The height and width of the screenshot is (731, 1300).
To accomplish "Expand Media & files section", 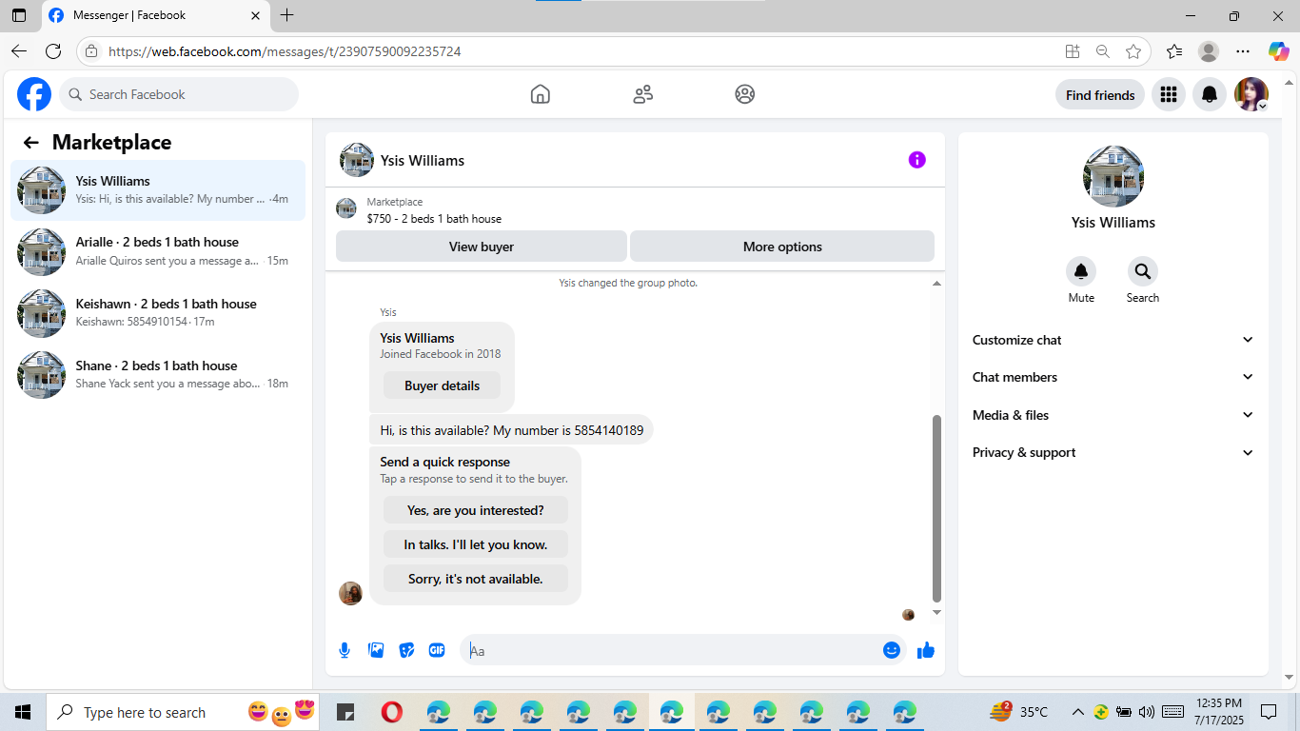I will (x=1113, y=415).
